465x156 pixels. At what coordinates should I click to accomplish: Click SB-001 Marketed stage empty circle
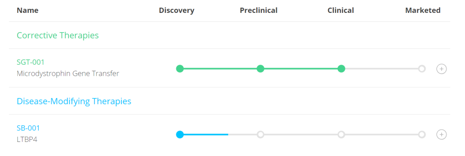[422, 135]
